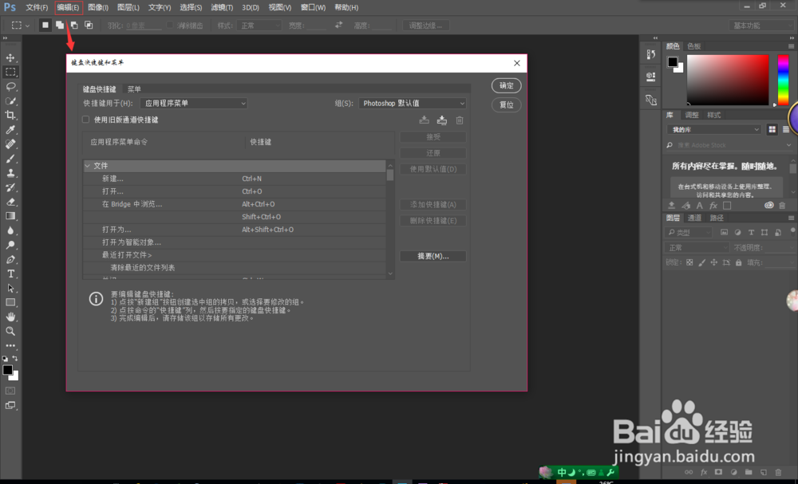Open the 样式 dropdown in options bar

pos(259,26)
